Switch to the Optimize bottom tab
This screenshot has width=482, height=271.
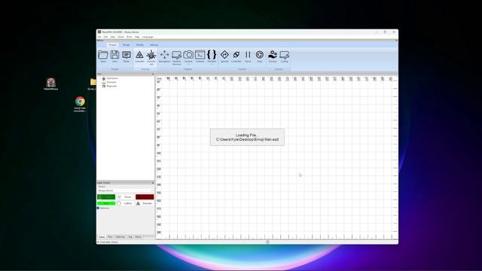coord(120,237)
